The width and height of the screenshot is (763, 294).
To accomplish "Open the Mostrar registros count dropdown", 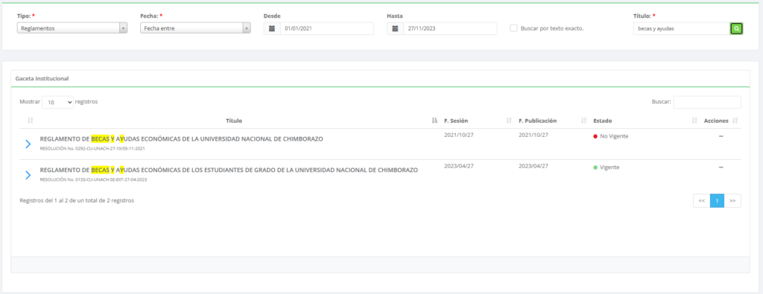I will [x=58, y=102].
